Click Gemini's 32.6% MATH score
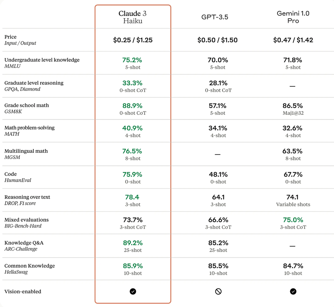 (x=292, y=128)
